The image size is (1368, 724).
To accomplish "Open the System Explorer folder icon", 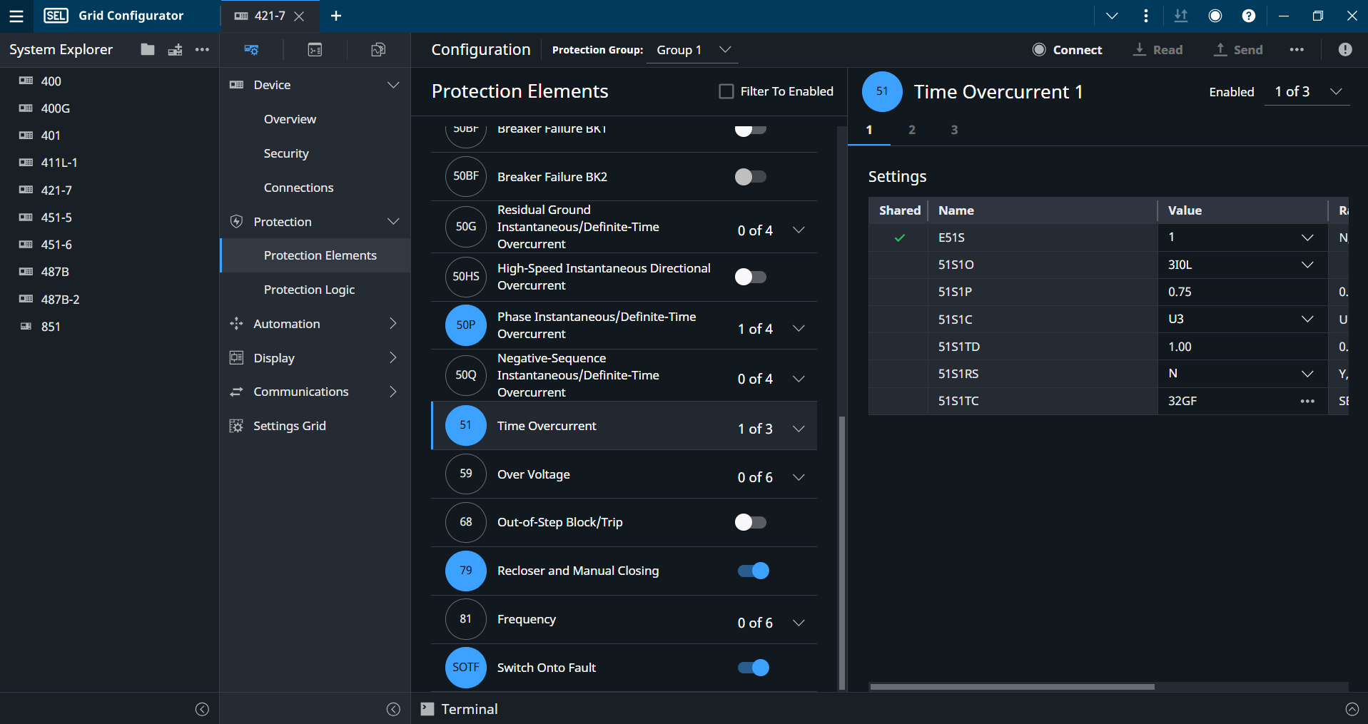I will 148,49.
